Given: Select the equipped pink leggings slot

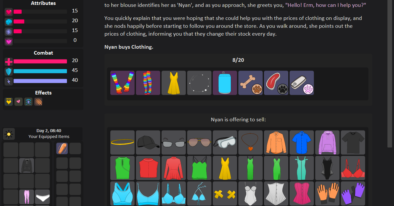Looking at the screenshot, I should (x=27, y=197).
